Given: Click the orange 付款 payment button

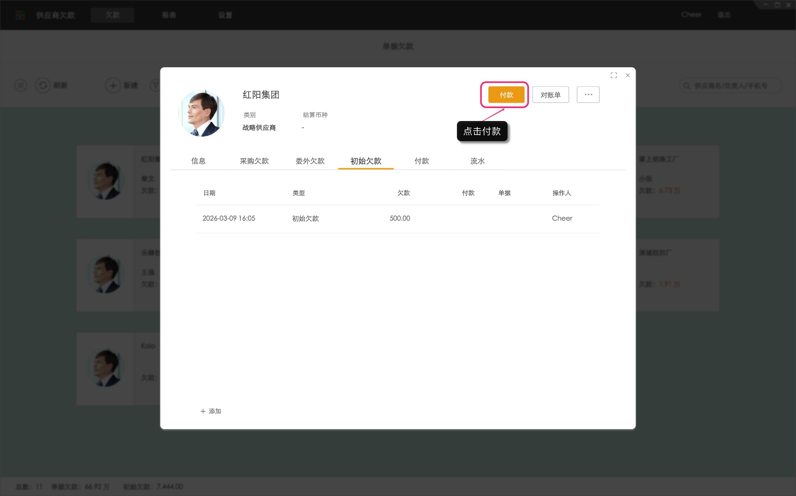Looking at the screenshot, I should tap(505, 94).
